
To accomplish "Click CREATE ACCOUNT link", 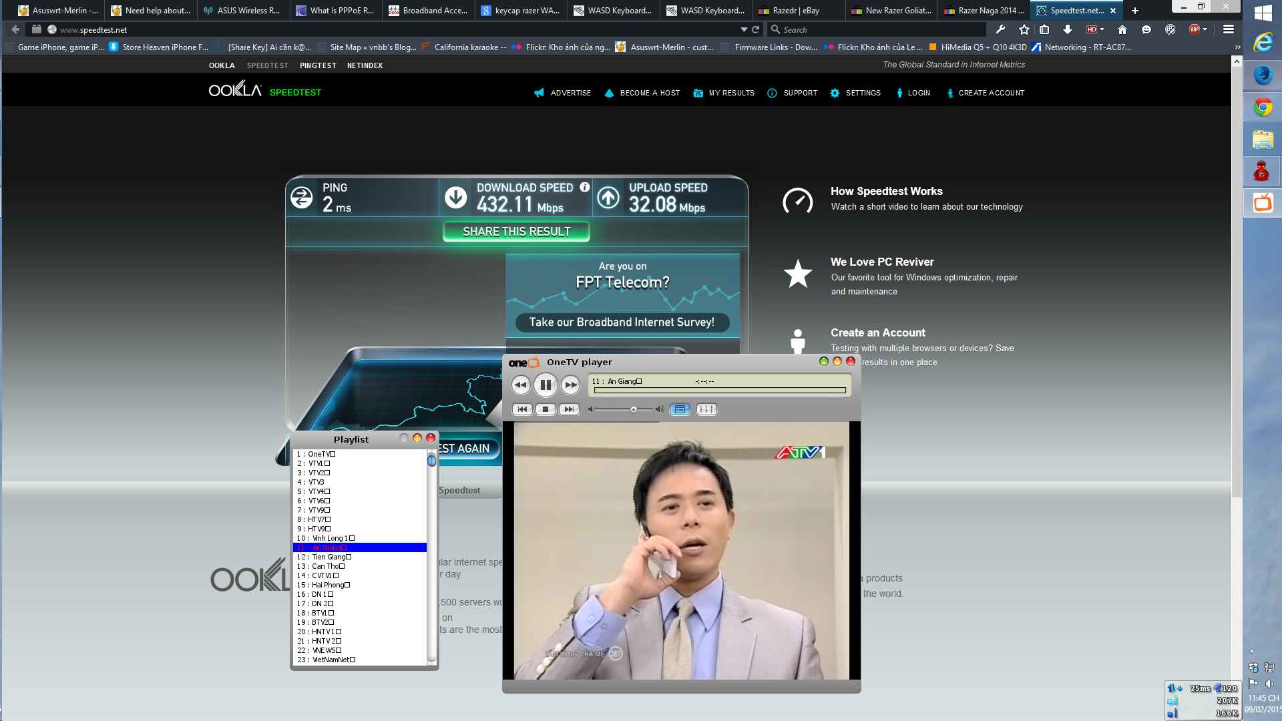I will pyautogui.click(x=985, y=93).
